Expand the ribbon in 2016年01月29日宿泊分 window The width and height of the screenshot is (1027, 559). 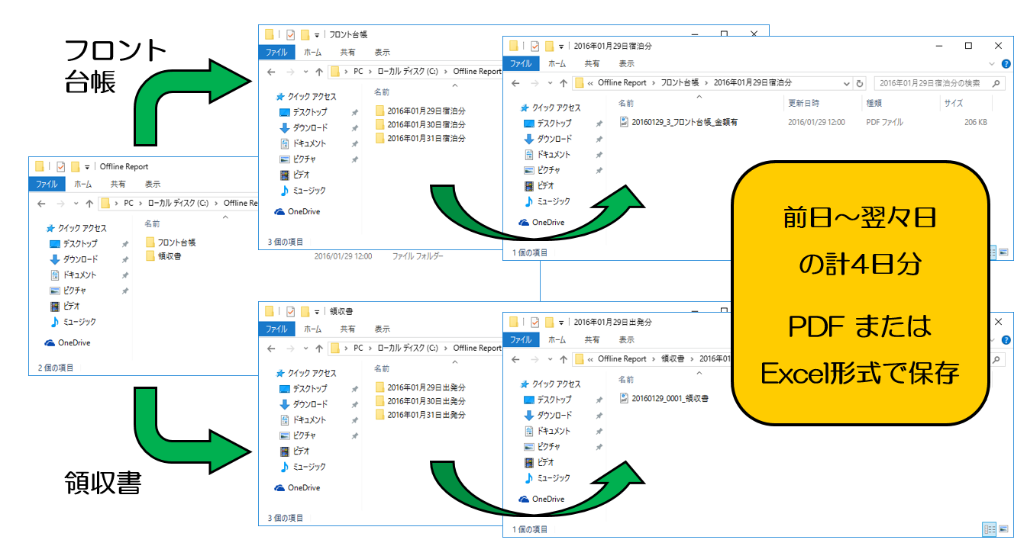(x=993, y=64)
